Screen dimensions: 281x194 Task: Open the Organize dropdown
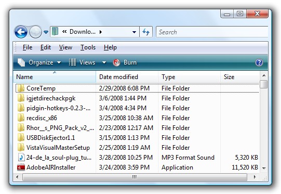[x=39, y=62]
